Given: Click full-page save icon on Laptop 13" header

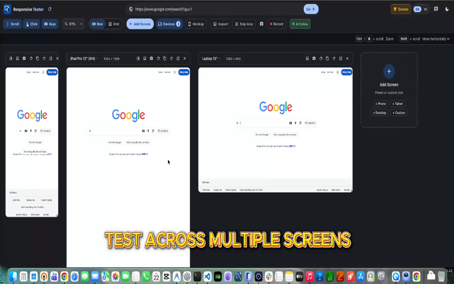Looking at the screenshot, I should point(308,59).
